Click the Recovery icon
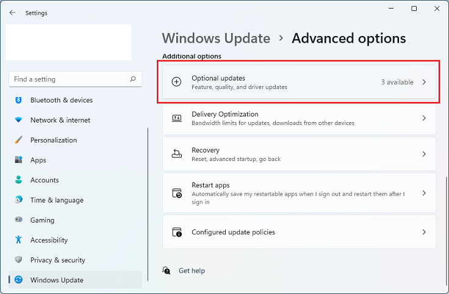 176,154
